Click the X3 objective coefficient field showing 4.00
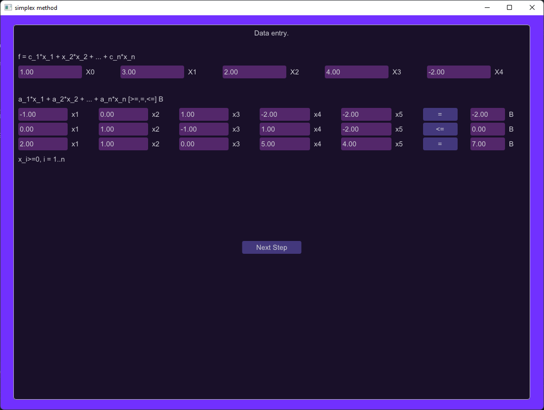 [356, 71]
